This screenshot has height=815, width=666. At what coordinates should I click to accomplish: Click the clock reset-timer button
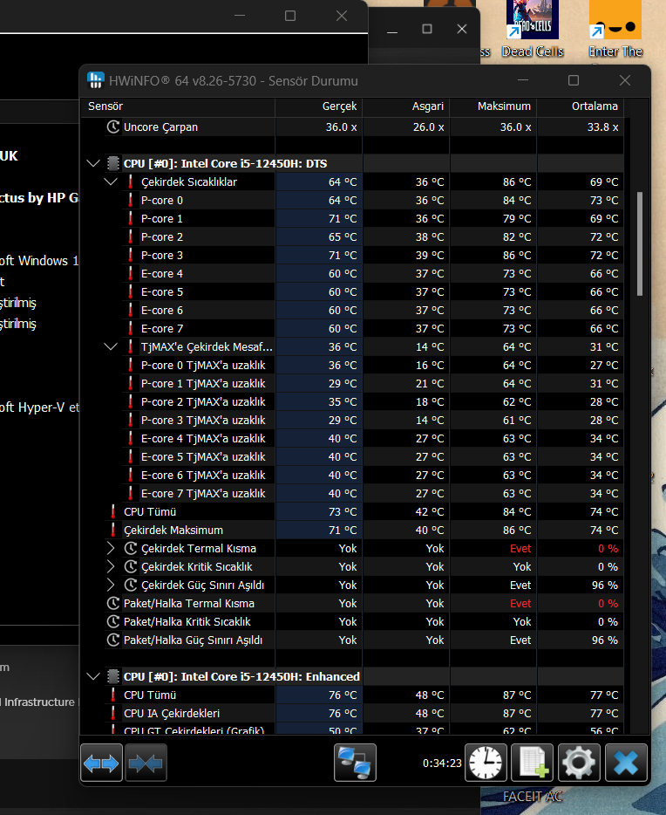(486, 763)
